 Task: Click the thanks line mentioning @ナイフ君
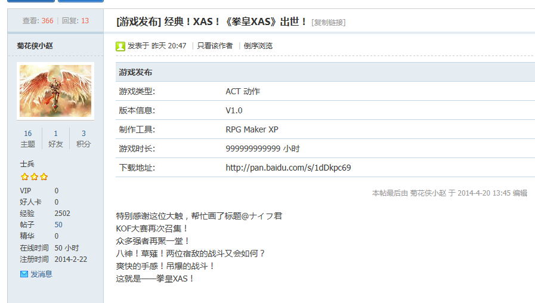pos(199,216)
